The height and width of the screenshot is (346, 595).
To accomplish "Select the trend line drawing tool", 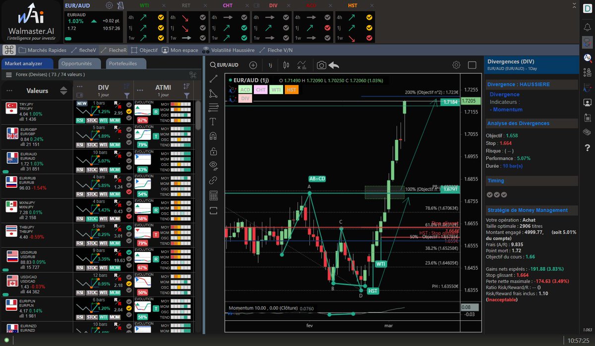I will (214, 78).
